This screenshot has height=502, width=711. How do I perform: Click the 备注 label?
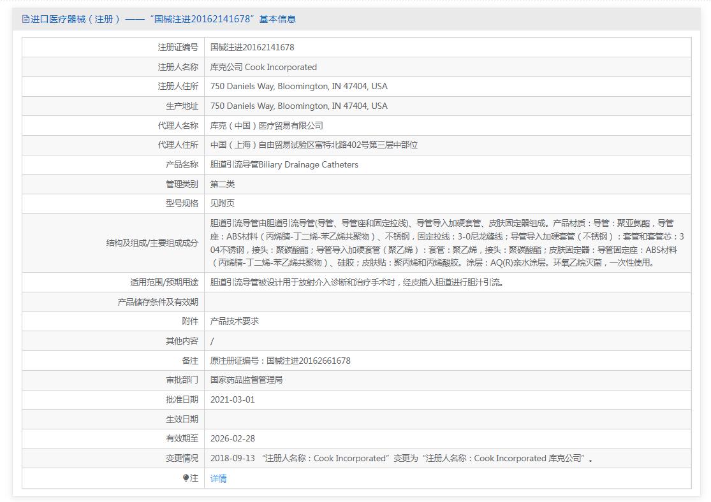[190, 361]
